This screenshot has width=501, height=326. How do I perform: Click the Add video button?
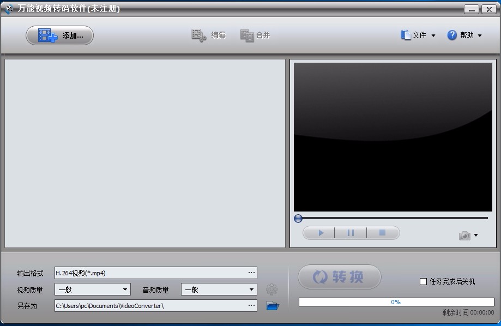point(60,35)
